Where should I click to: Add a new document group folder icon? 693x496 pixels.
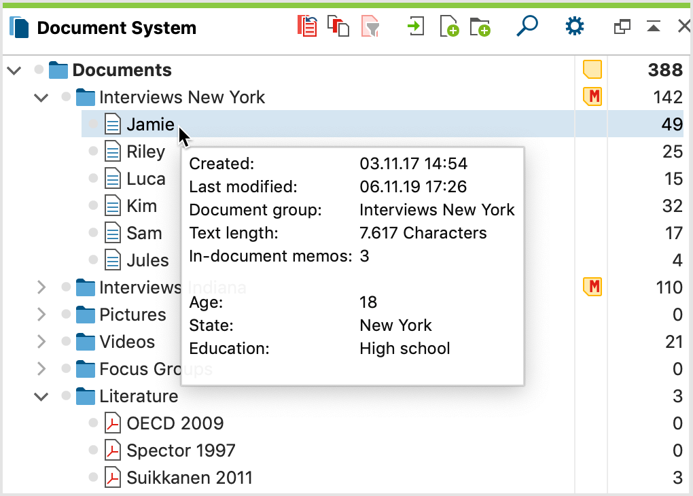click(480, 27)
